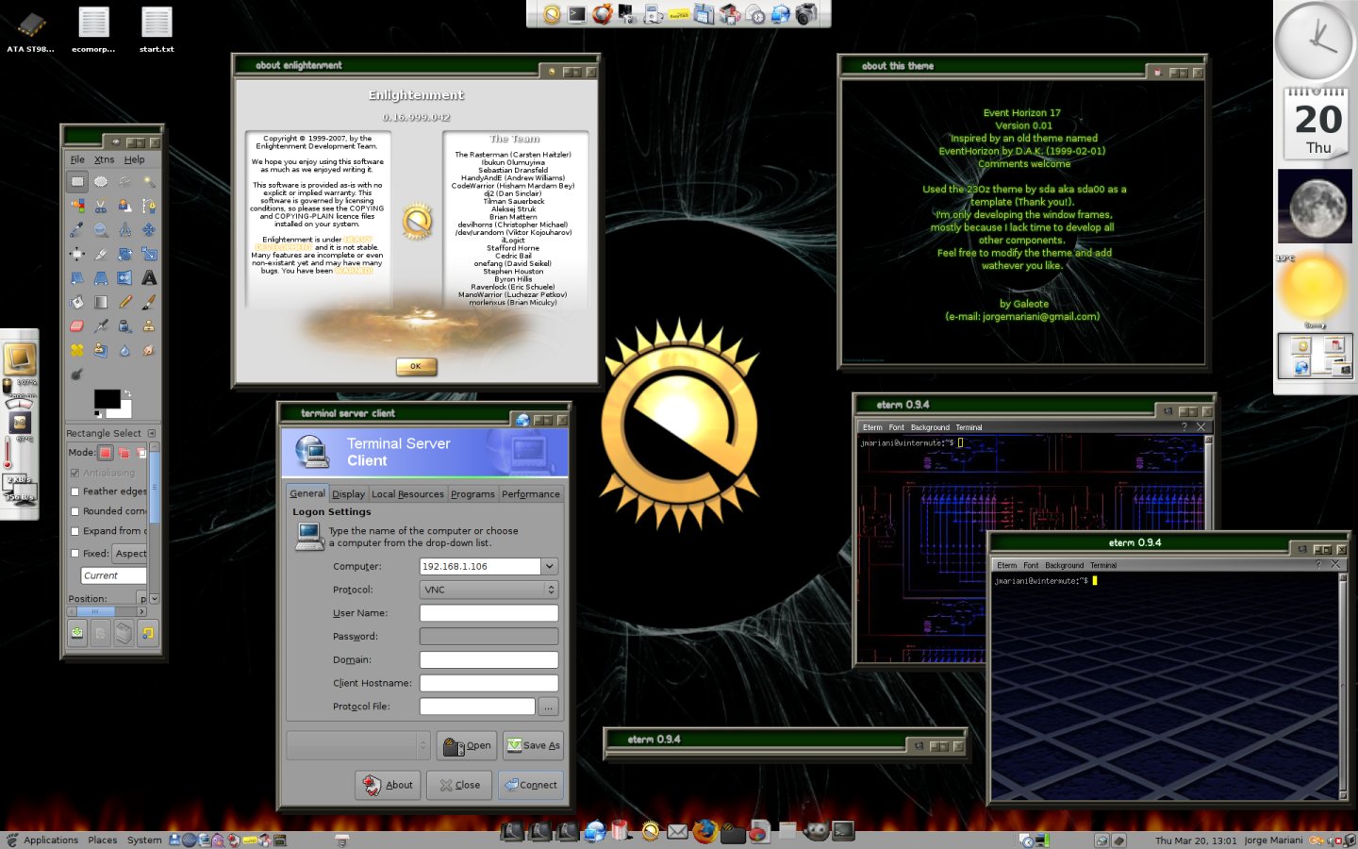The height and width of the screenshot is (849, 1358).
Task: Select the Ellipse Select tool
Action: (101, 181)
